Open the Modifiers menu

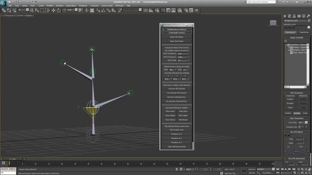[x=50, y=6]
